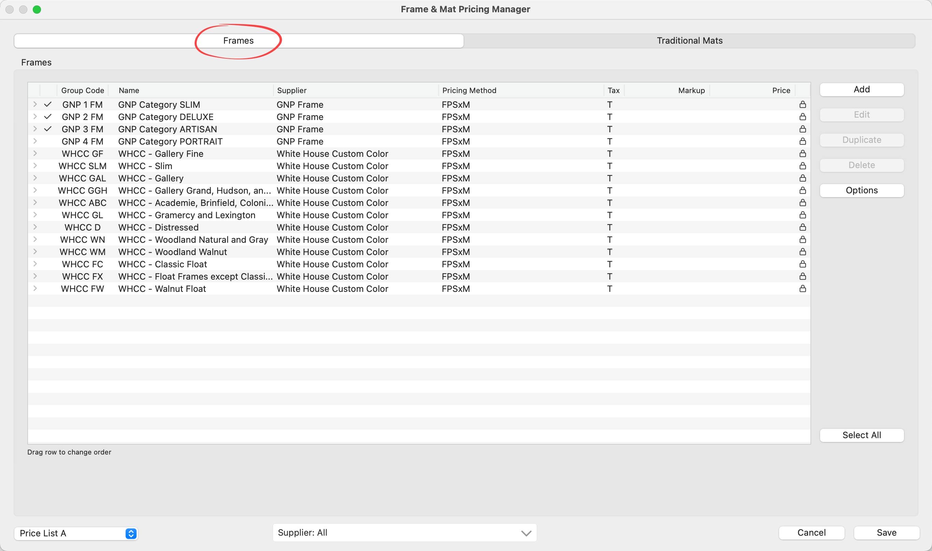Click lock icon on WHCC Slim row
This screenshot has height=551, width=932.
[x=803, y=166]
